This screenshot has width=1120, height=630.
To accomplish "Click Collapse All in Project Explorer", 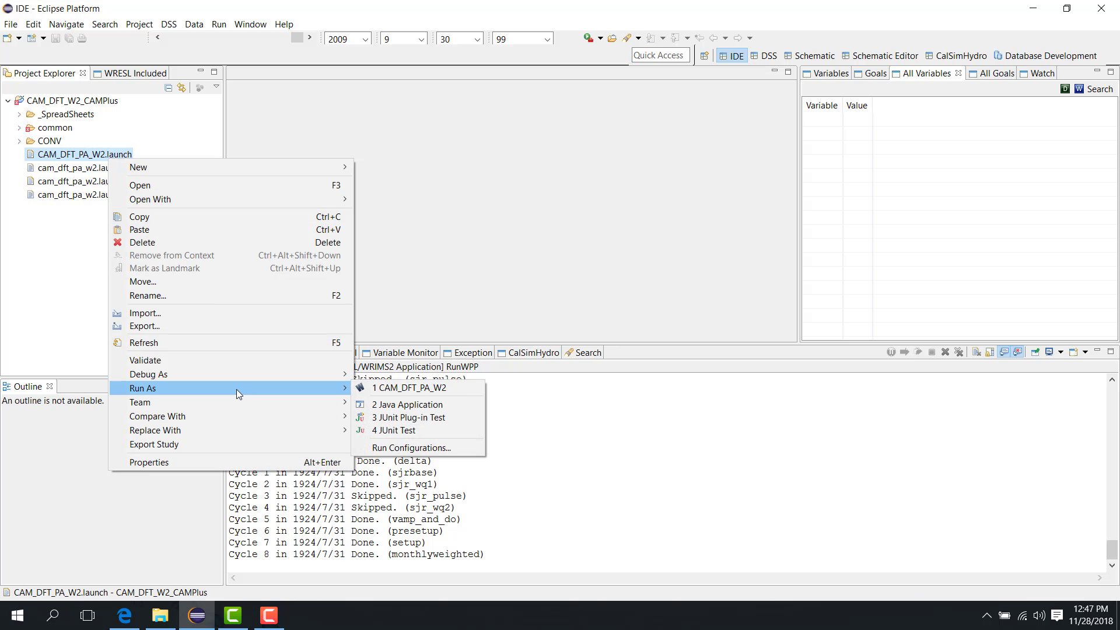I will click(x=168, y=87).
